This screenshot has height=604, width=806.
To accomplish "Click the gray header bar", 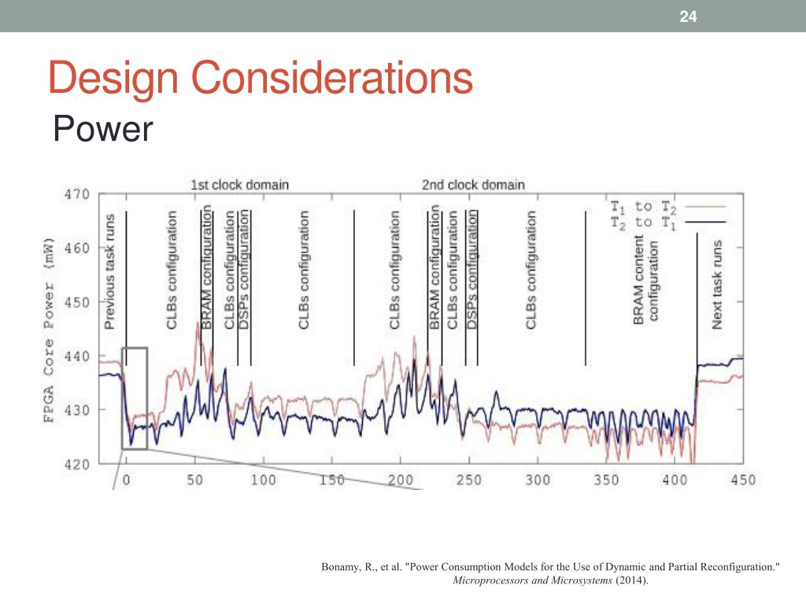I will (x=403, y=16).
